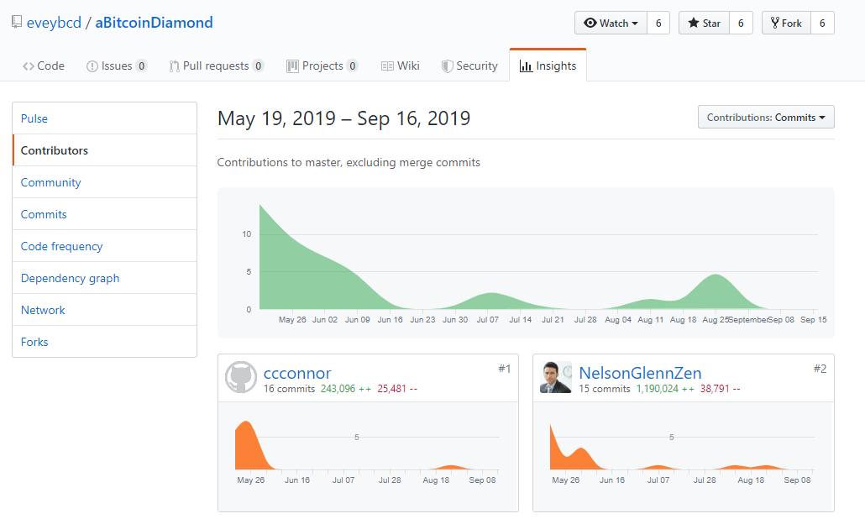Click the watchers count 6
865x519 pixels.
pos(658,24)
